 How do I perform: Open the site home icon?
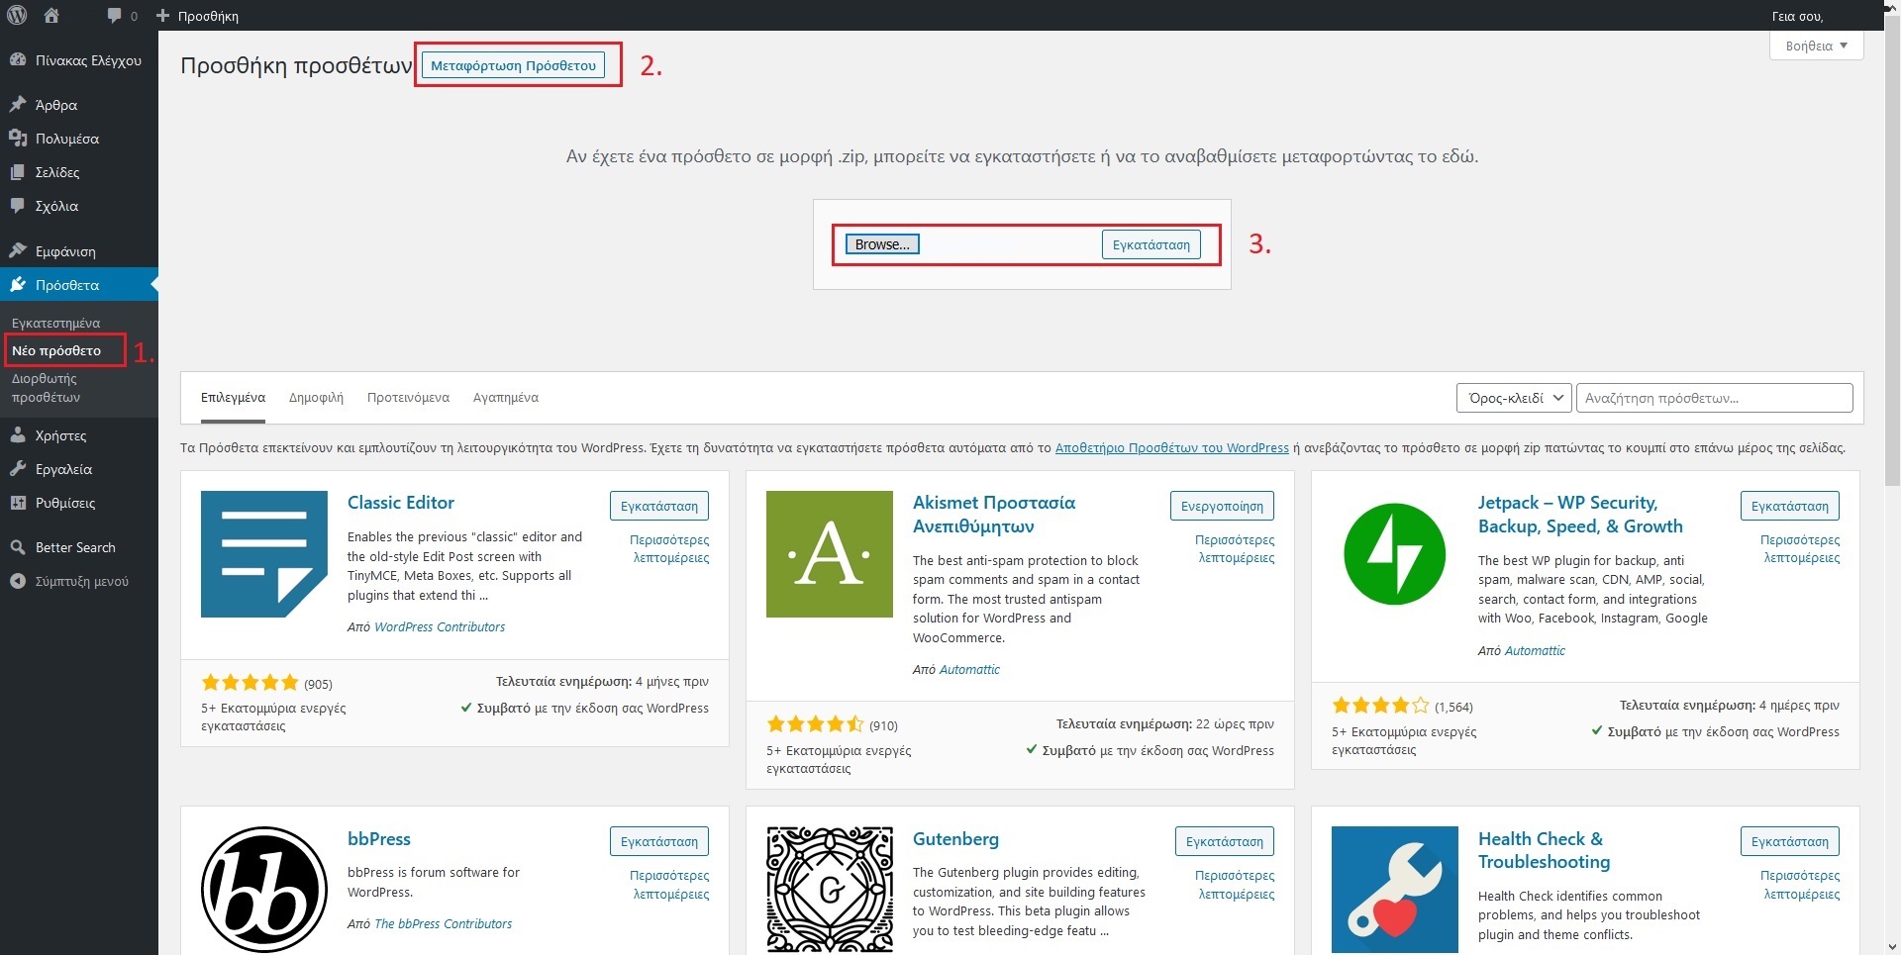51,15
